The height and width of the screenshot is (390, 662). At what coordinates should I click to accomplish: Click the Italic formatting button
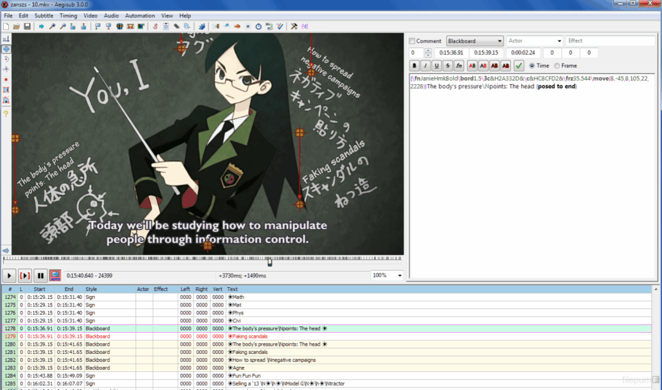425,66
